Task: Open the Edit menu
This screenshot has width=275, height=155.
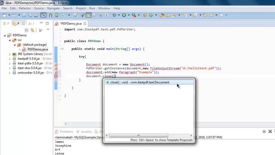Action: [x=12, y=8]
